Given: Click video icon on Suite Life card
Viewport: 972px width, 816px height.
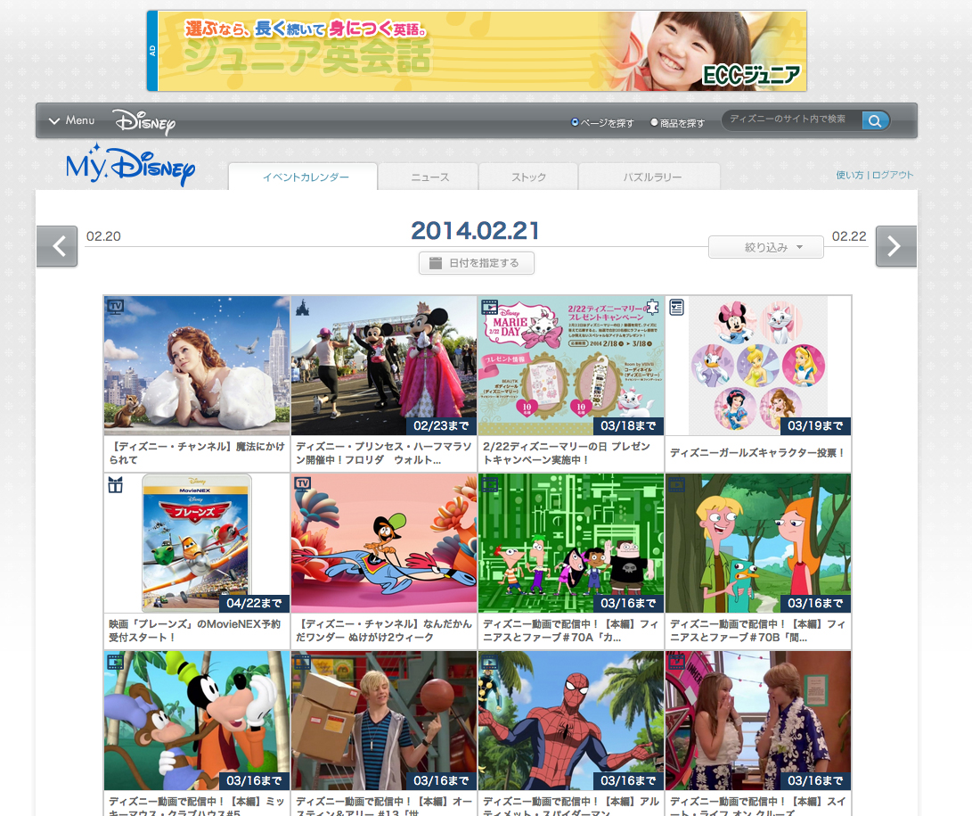Looking at the screenshot, I should click(677, 662).
